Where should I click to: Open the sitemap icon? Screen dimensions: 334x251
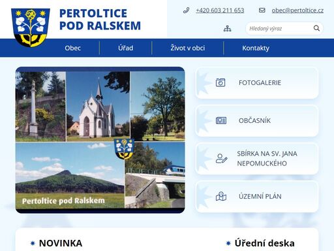[228, 29]
